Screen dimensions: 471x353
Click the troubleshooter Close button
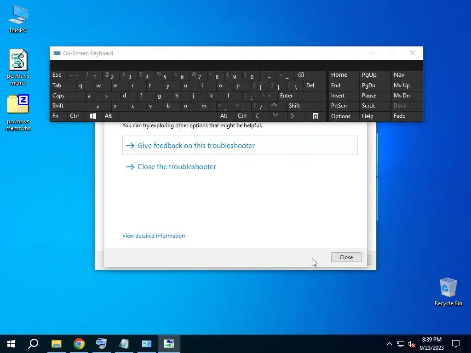(346, 257)
